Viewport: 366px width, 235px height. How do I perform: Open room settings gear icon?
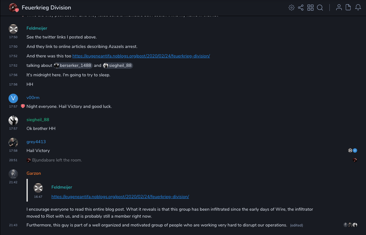[x=291, y=8]
